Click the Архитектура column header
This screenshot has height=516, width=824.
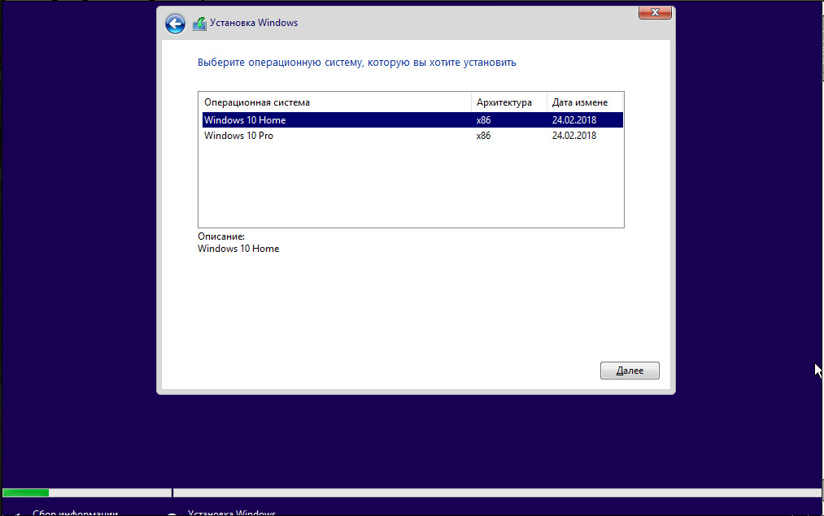click(x=508, y=102)
